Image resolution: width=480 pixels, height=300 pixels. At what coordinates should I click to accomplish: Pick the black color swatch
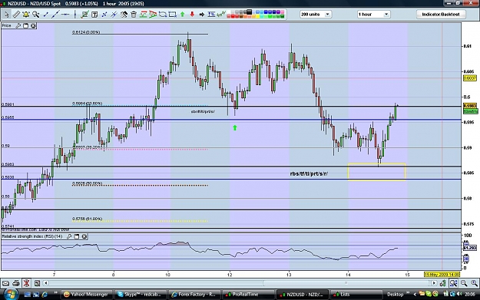pos(249,12)
